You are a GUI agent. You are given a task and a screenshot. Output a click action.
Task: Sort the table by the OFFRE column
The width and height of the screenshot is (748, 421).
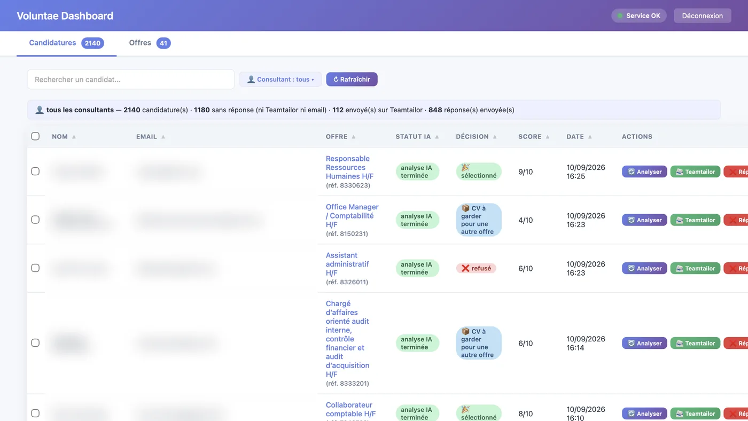pyautogui.click(x=341, y=137)
